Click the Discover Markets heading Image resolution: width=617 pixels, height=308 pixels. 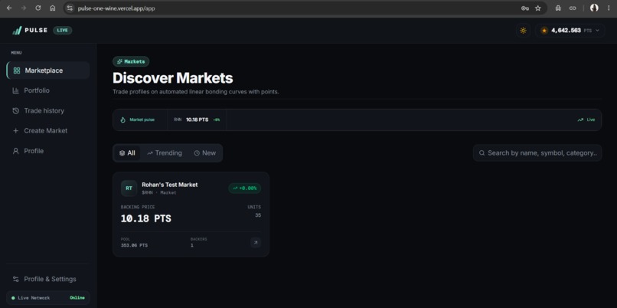[173, 78]
